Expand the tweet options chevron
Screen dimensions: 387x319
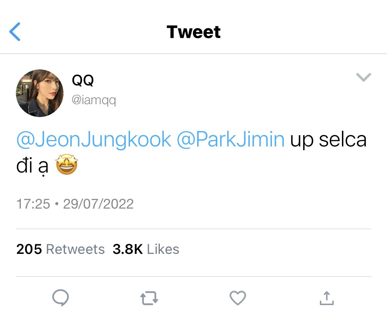(x=363, y=77)
